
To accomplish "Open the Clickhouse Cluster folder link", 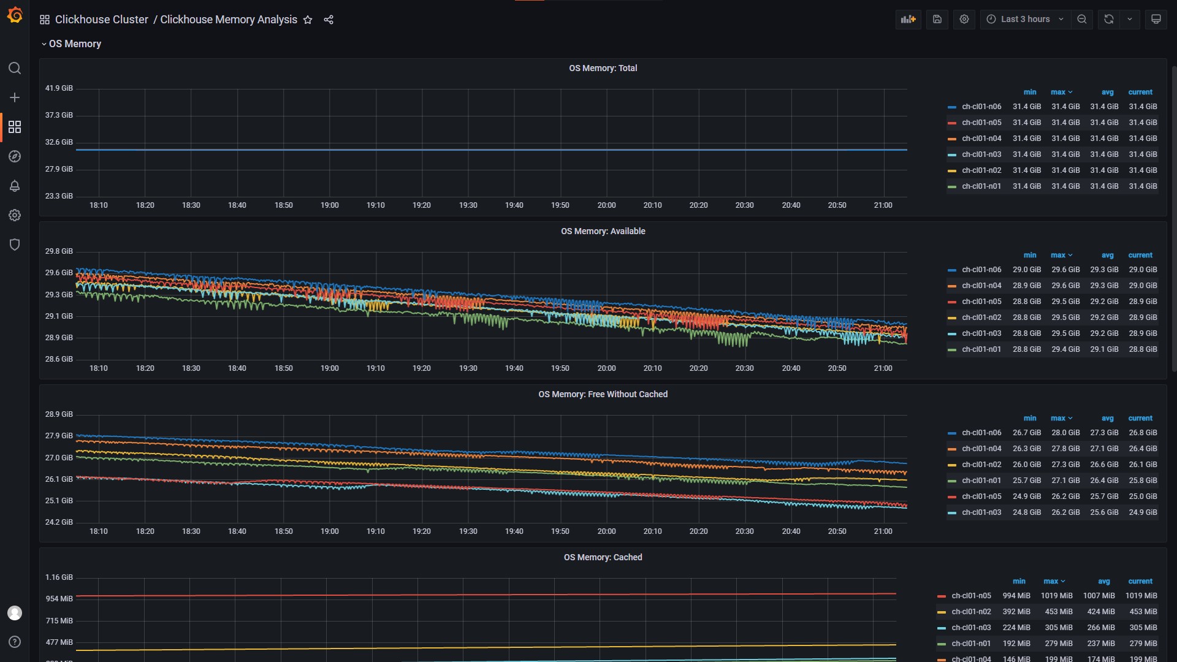I will coord(101,20).
